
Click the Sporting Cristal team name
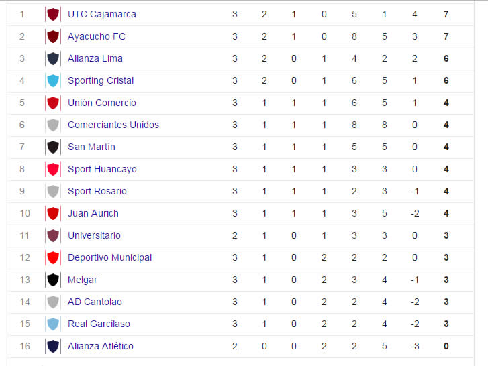click(x=101, y=81)
